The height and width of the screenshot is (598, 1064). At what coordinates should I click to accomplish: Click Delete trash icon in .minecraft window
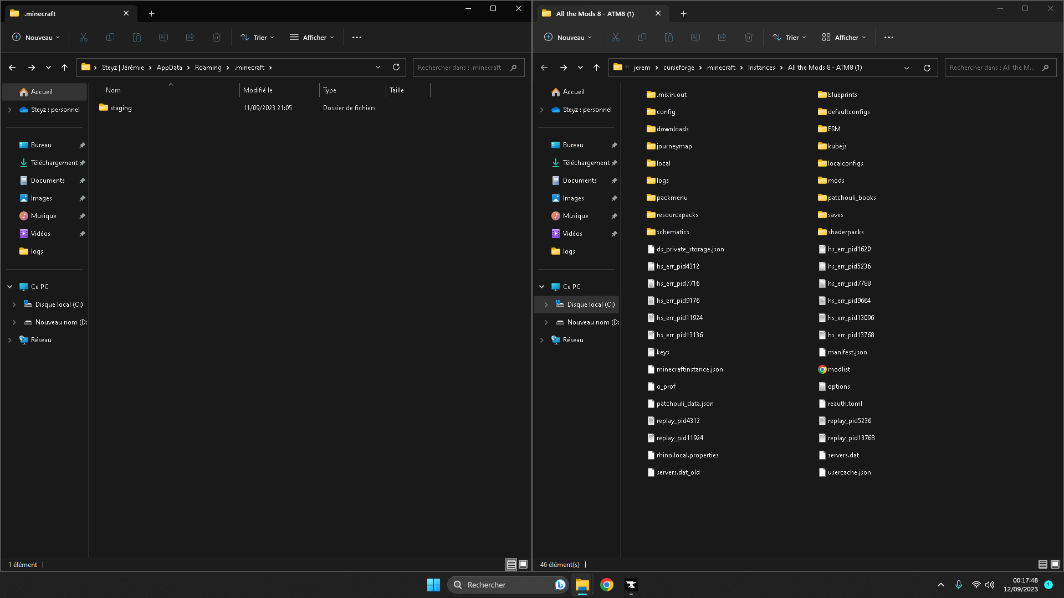coord(217,37)
